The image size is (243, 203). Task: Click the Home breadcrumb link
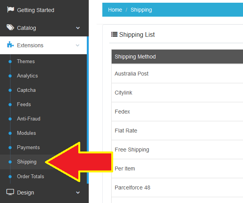pos(115,10)
